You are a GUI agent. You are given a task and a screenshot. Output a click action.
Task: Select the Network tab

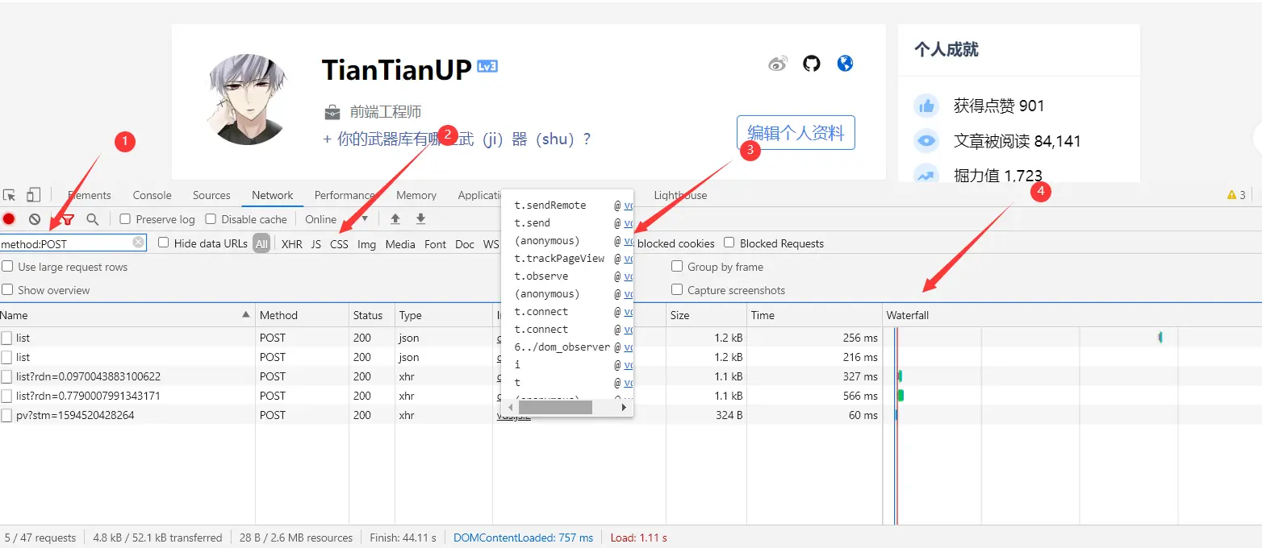point(273,195)
